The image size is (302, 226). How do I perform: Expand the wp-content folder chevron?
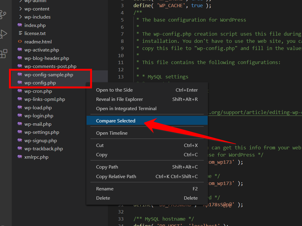click(20, 9)
